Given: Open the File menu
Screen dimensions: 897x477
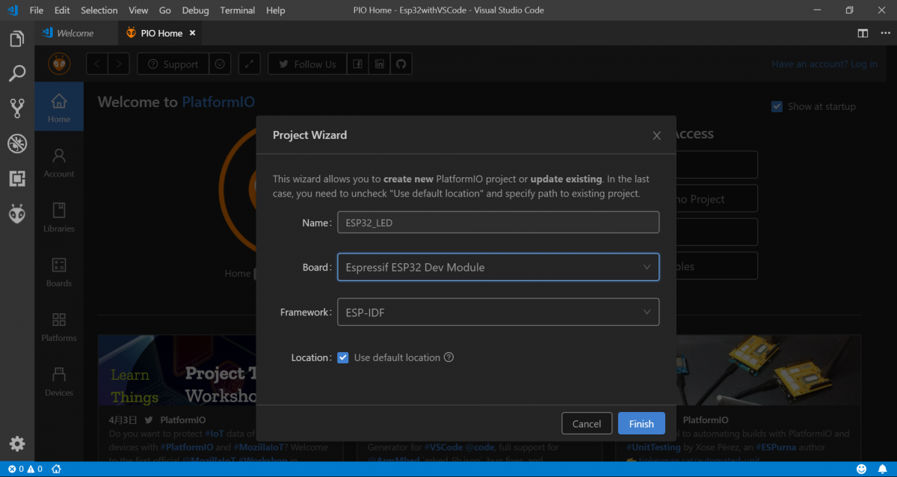Looking at the screenshot, I should point(37,10).
